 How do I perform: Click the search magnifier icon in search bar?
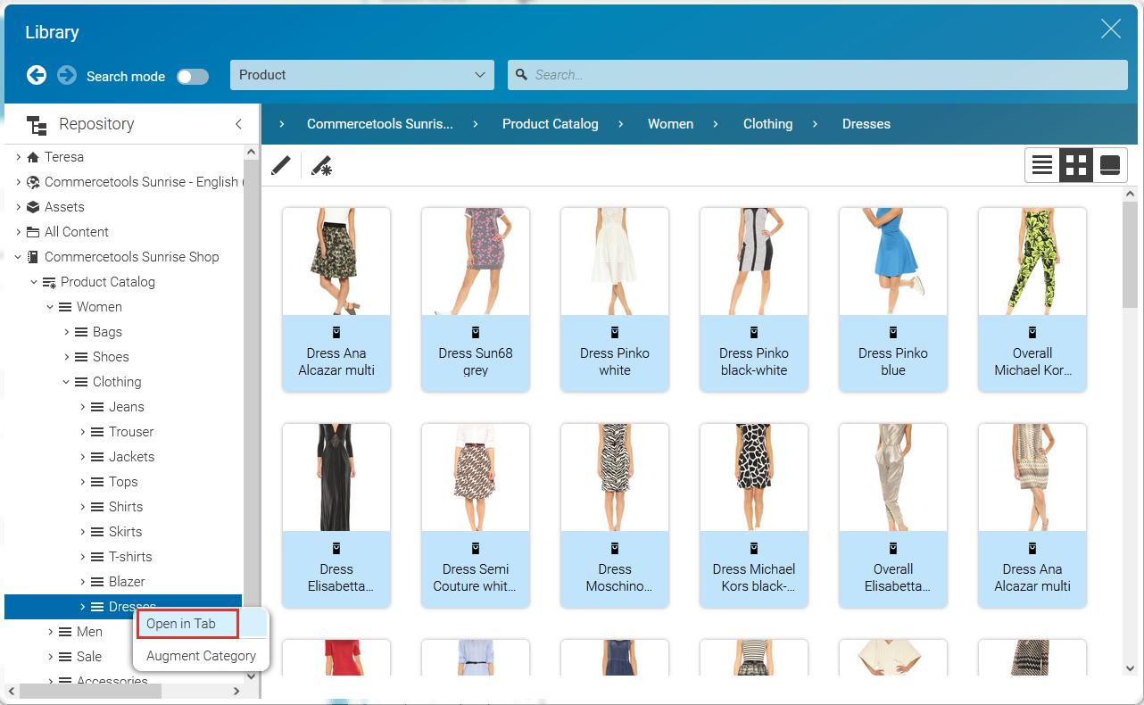click(520, 75)
